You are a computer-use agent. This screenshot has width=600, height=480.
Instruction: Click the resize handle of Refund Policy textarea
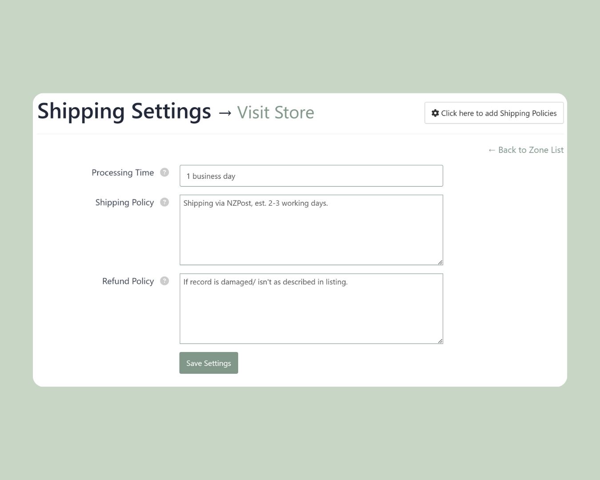pyautogui.click(x=440, y=341)
